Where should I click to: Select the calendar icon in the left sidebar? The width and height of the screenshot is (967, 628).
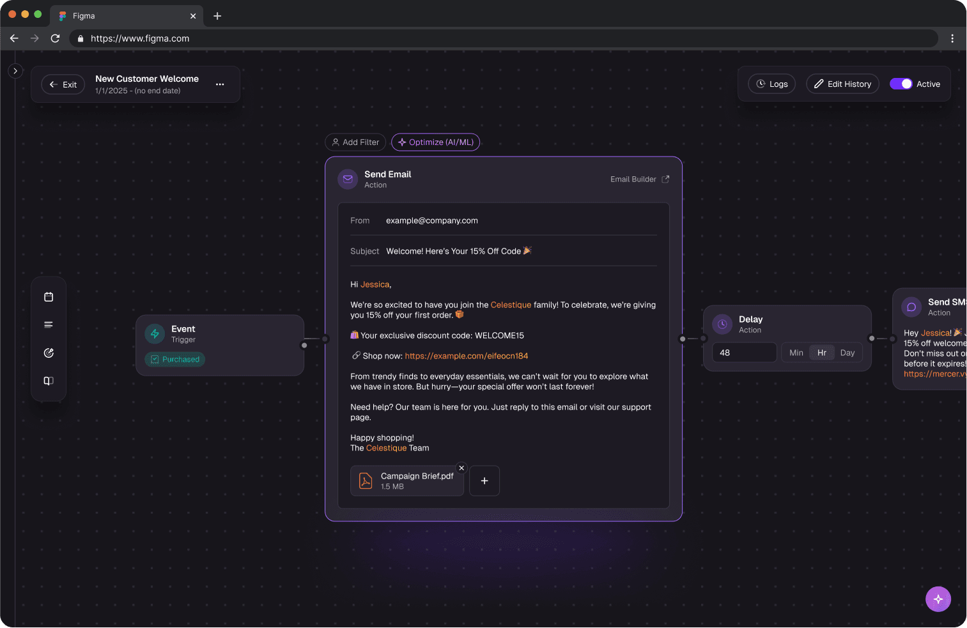click(x=49, y=296)
